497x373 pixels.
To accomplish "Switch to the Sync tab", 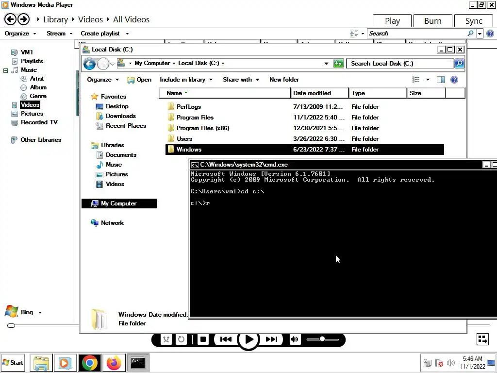I will pyautogui.click(x=474, y=21).
